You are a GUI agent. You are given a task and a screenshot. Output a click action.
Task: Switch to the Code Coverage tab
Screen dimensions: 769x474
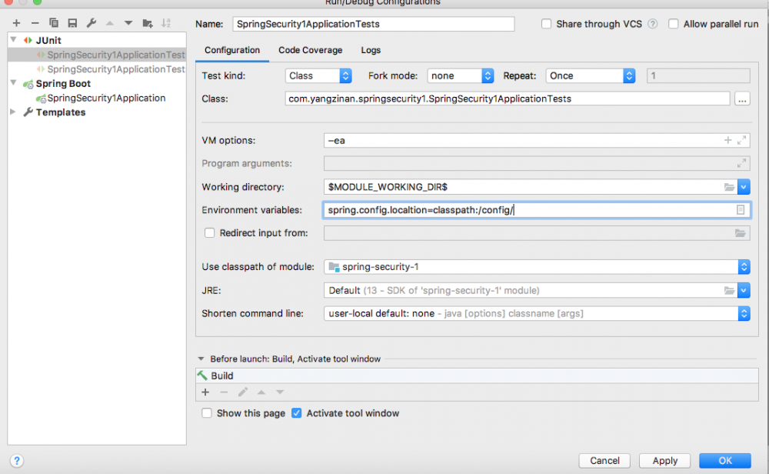click(311, 50)
